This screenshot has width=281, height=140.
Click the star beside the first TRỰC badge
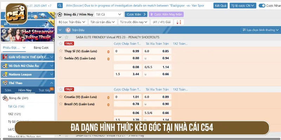click(61, 43)
